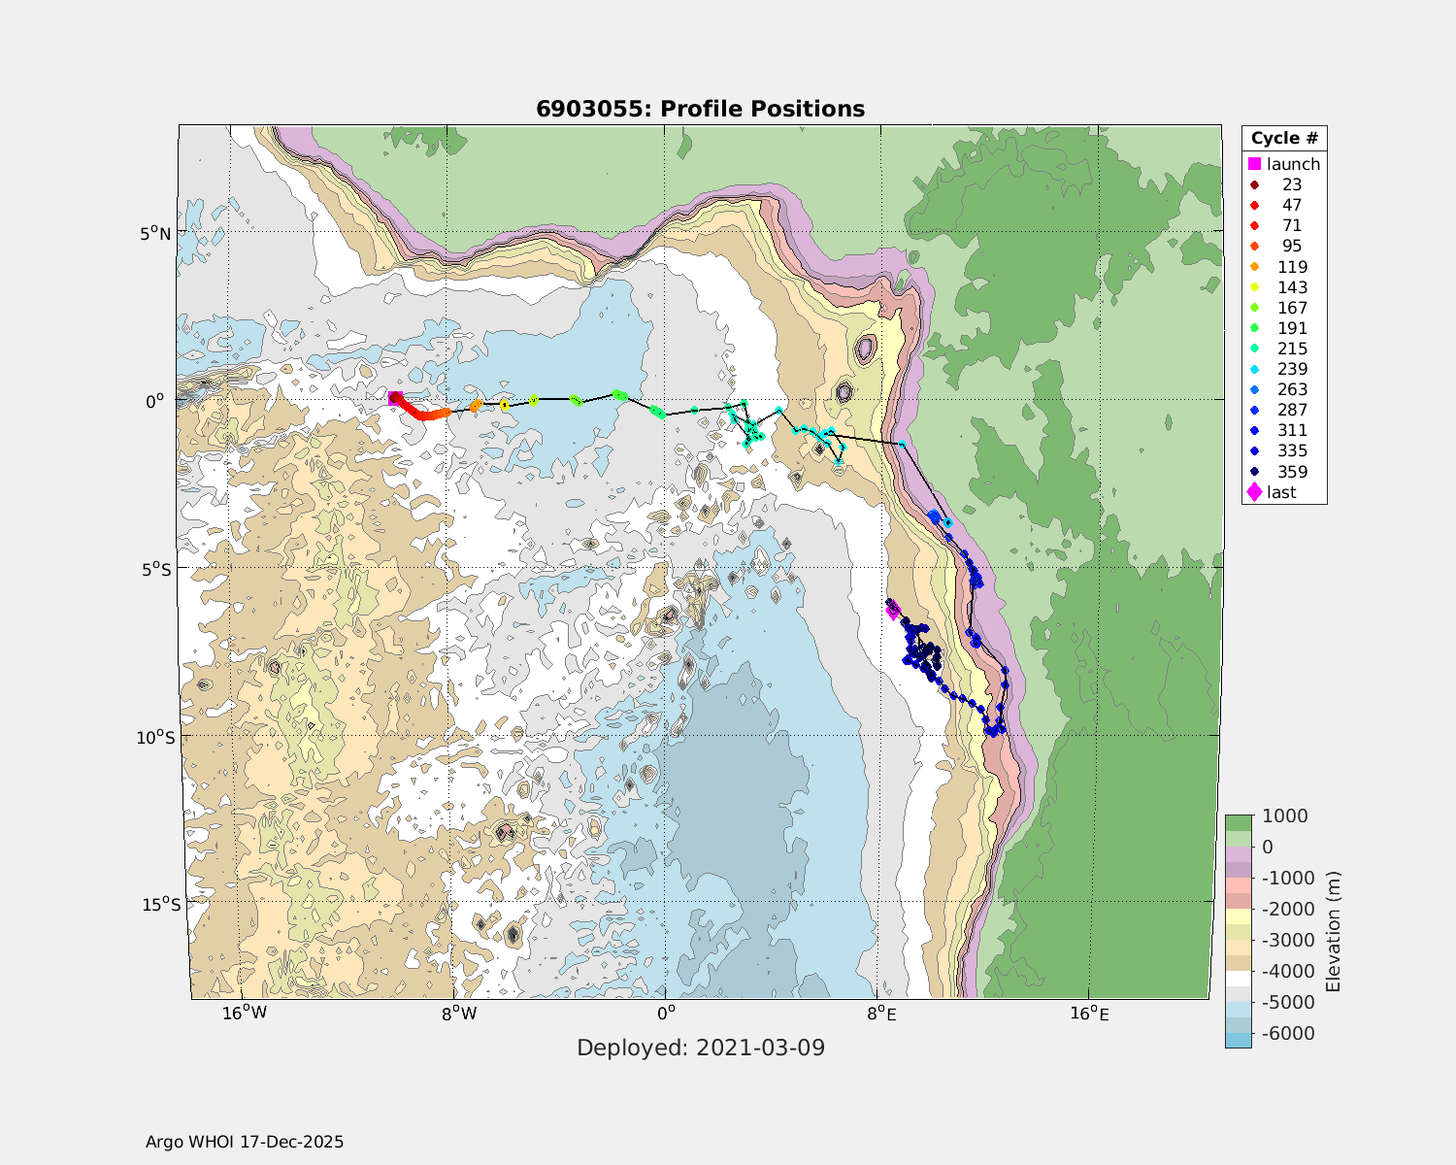Click the 16°W longitude axis tick label
This screenshot has height=1165, width=1456.
[x=245, y=1015]
